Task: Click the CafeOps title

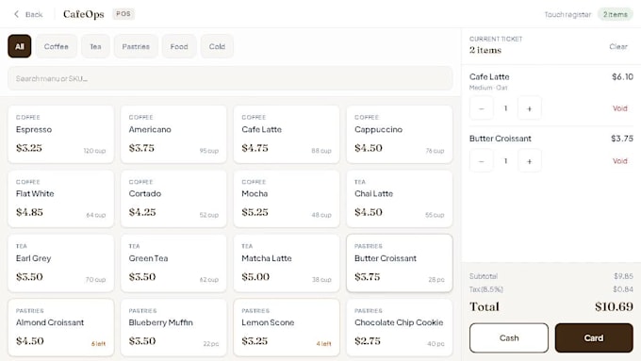Action: tap(83, 14)
